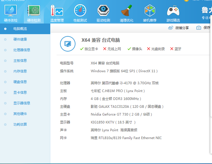This screenshot has width=212, height=164.
Task: Open 功耗估算 power estimate
Action: (x=20, y=124)
